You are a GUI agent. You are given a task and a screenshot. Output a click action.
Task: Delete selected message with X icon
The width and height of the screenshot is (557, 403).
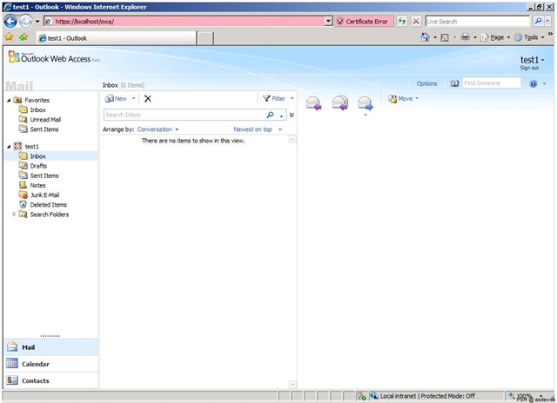148,99
